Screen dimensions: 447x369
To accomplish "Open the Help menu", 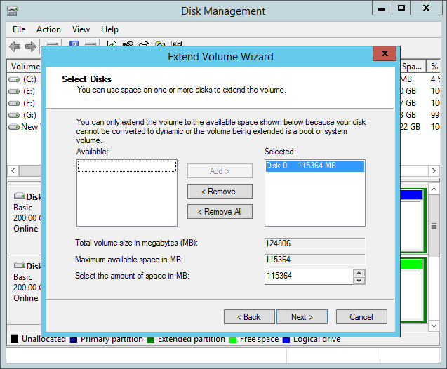I will pyautogui.click(x=109, y=29).
